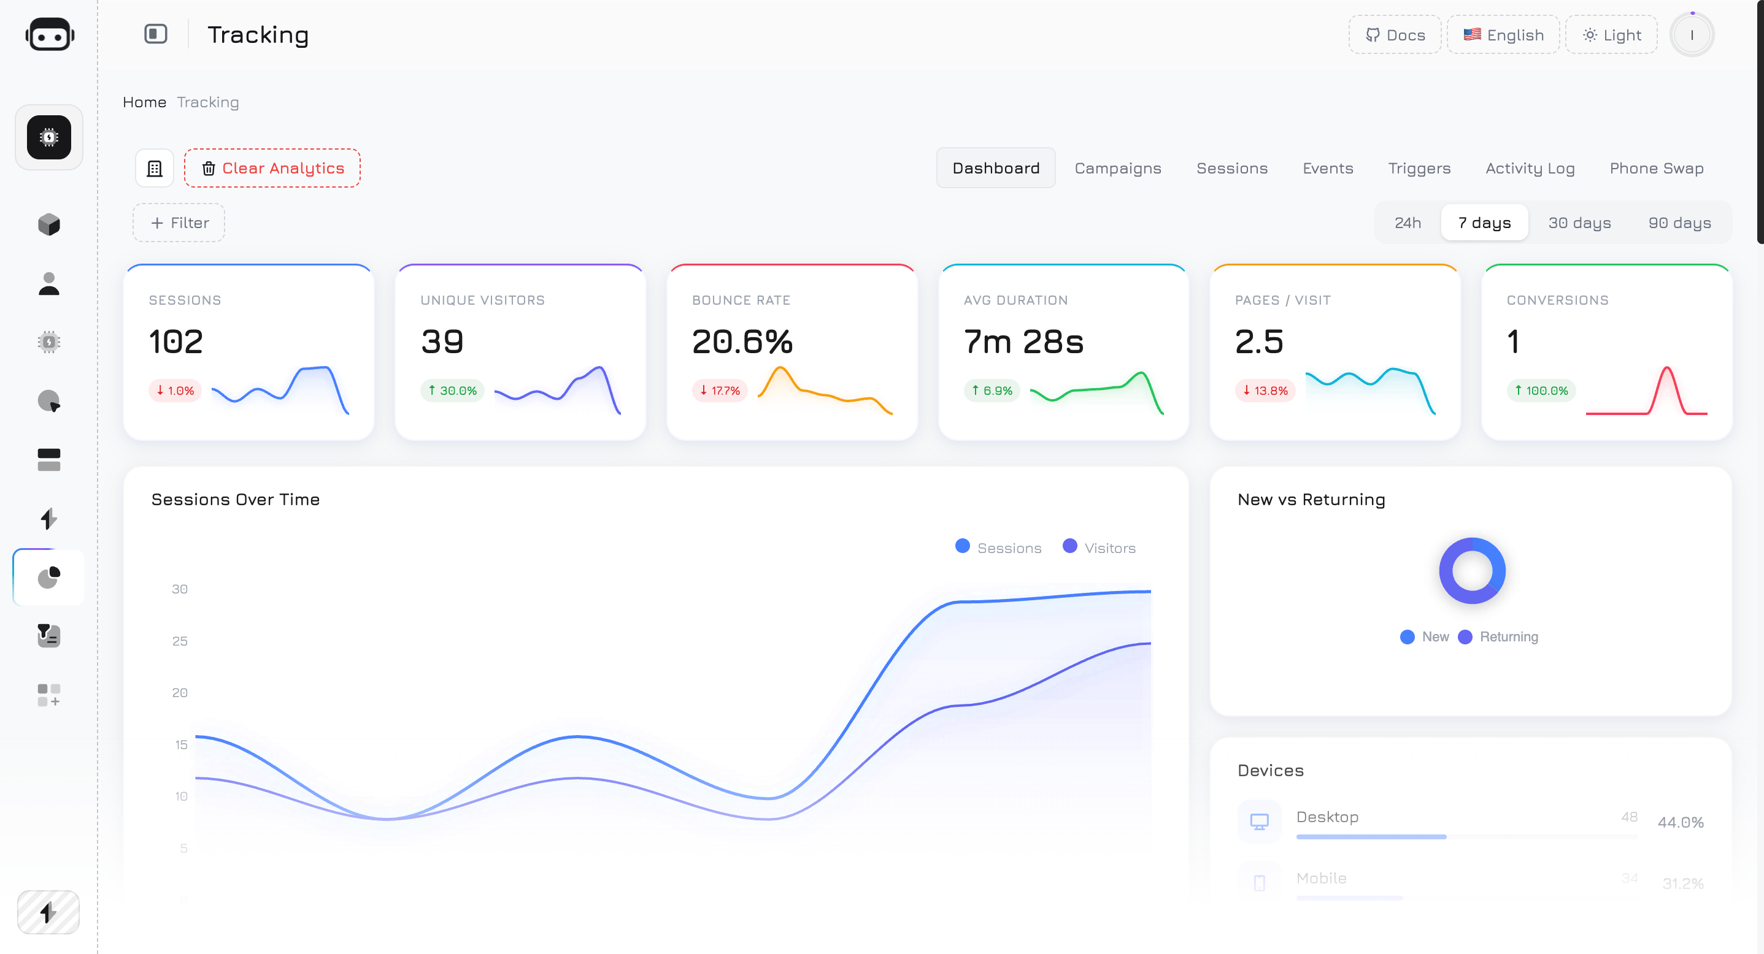Switch to the Dashboard tab
Image resolution: width=1764 pixels, height=954 pixels.
(x=996, y=169)
